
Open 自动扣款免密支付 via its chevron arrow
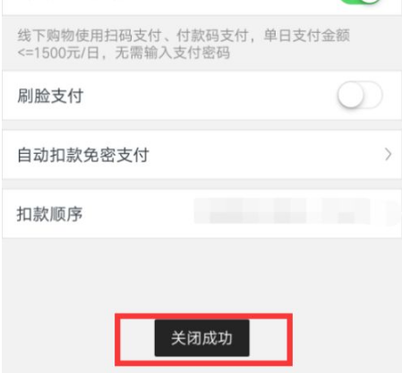388,155
